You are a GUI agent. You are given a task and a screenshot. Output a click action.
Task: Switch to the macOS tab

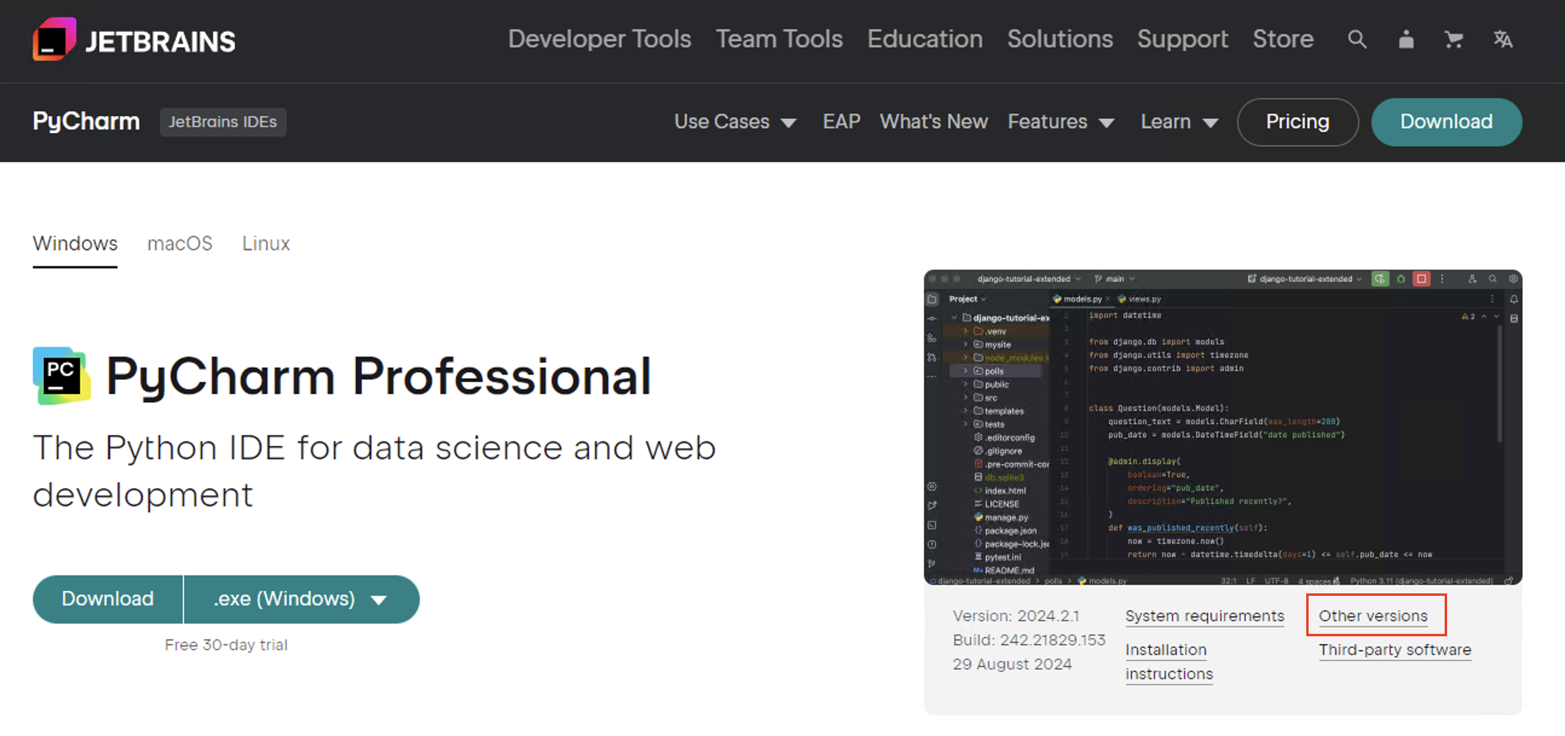(x=180, y=244)
